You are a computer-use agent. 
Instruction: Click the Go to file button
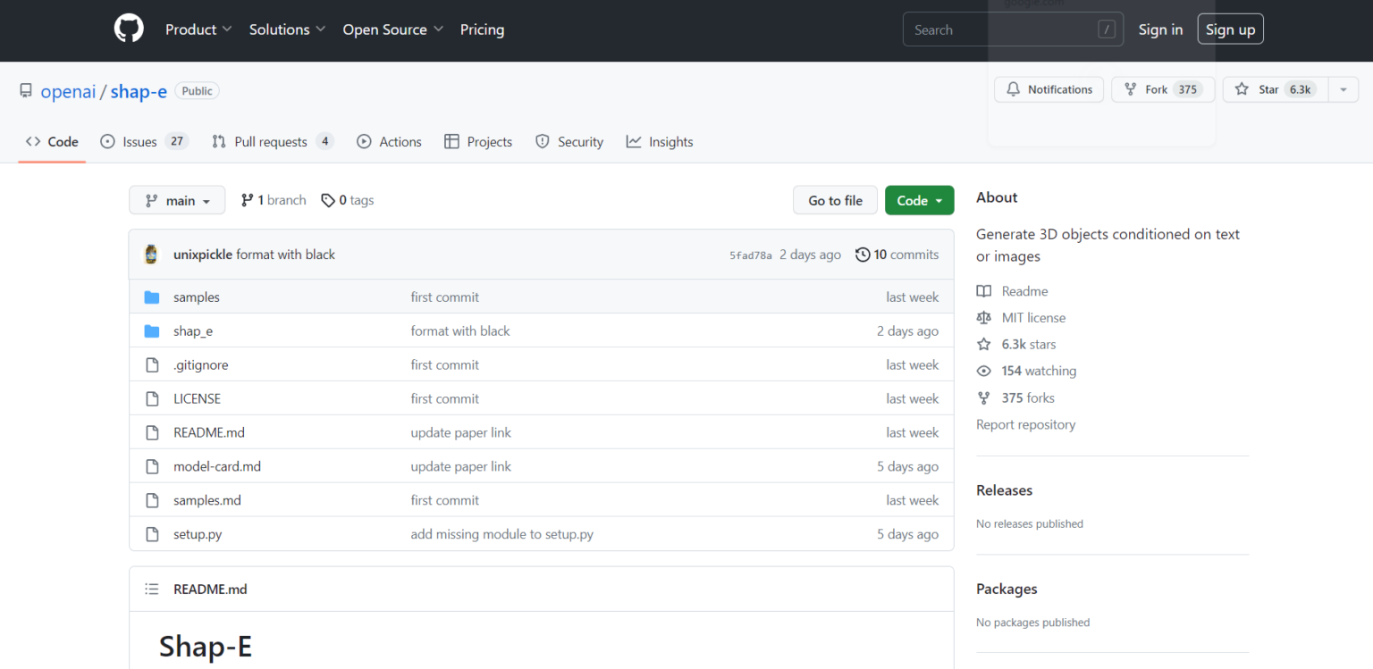click(835, 201)
